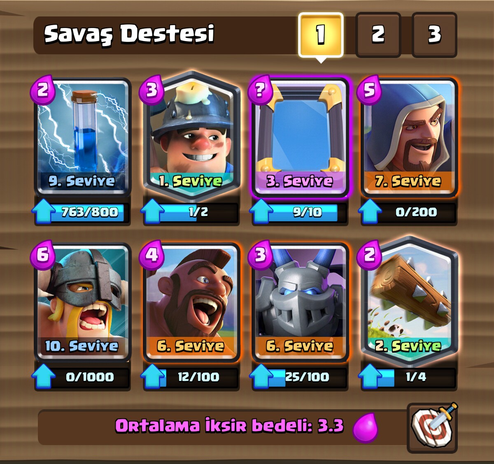Tap the 0/1000 progress bar

[x=82, y=377]
